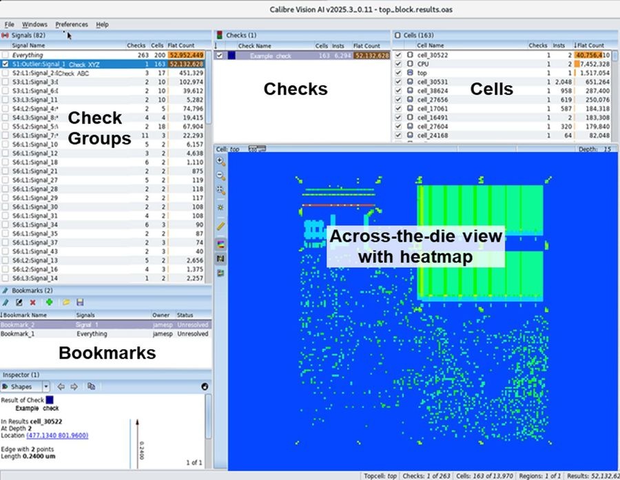Uncheck the cell_30522 checkbox
Screen dimensions: 620x480
398,55
